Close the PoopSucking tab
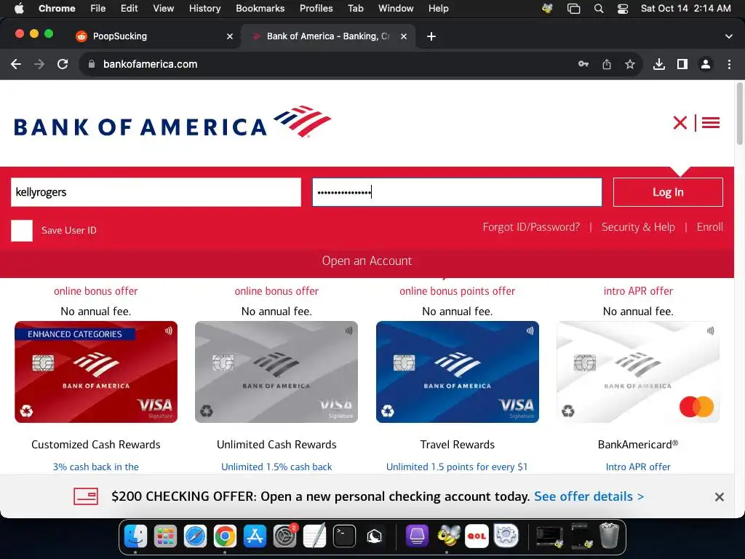Image resolution: width=745 pixels, height=559 pixels. [x=230, y=36]
